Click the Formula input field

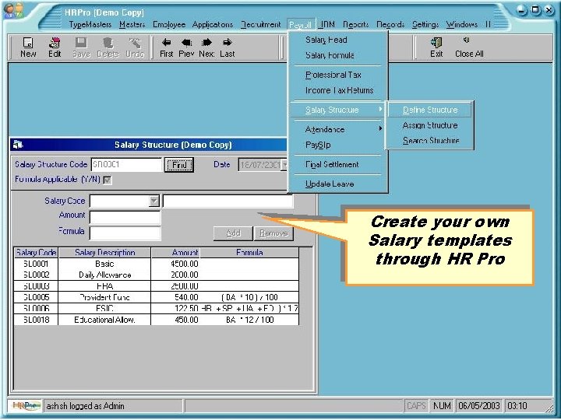coord(125,233)
